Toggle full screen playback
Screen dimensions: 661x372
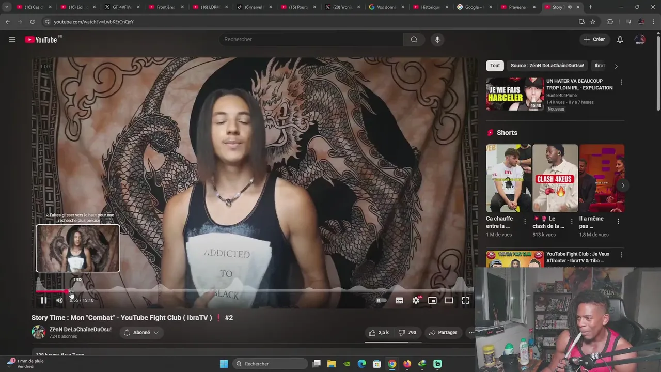[465, 300]
